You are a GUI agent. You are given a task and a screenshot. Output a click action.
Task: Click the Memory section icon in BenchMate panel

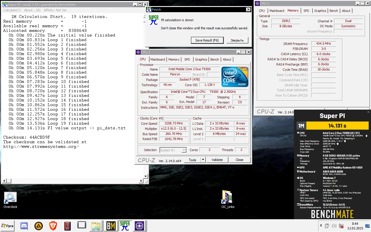[x=298, y=156]
